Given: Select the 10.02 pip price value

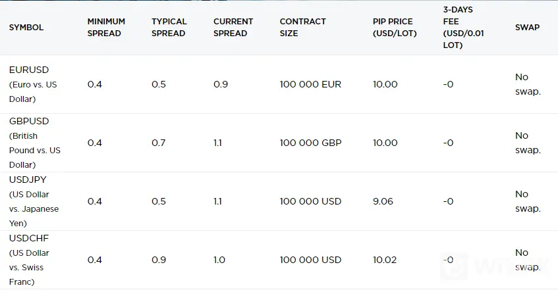Looking at the screenshot, I should coord(385,260).
